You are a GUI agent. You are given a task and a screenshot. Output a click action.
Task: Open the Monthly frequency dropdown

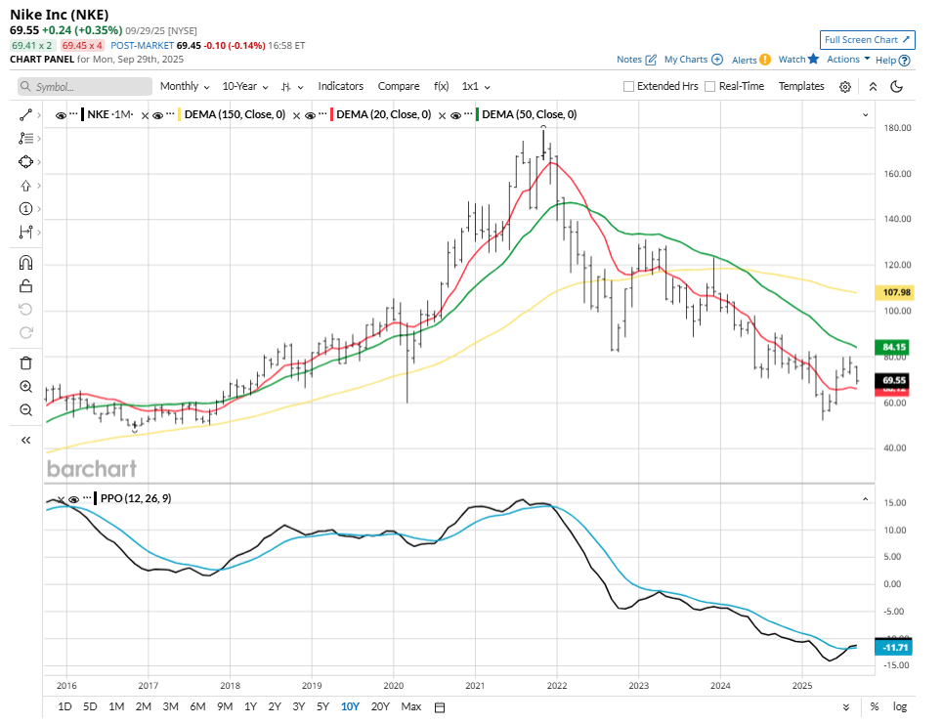(x=185, y=87)
